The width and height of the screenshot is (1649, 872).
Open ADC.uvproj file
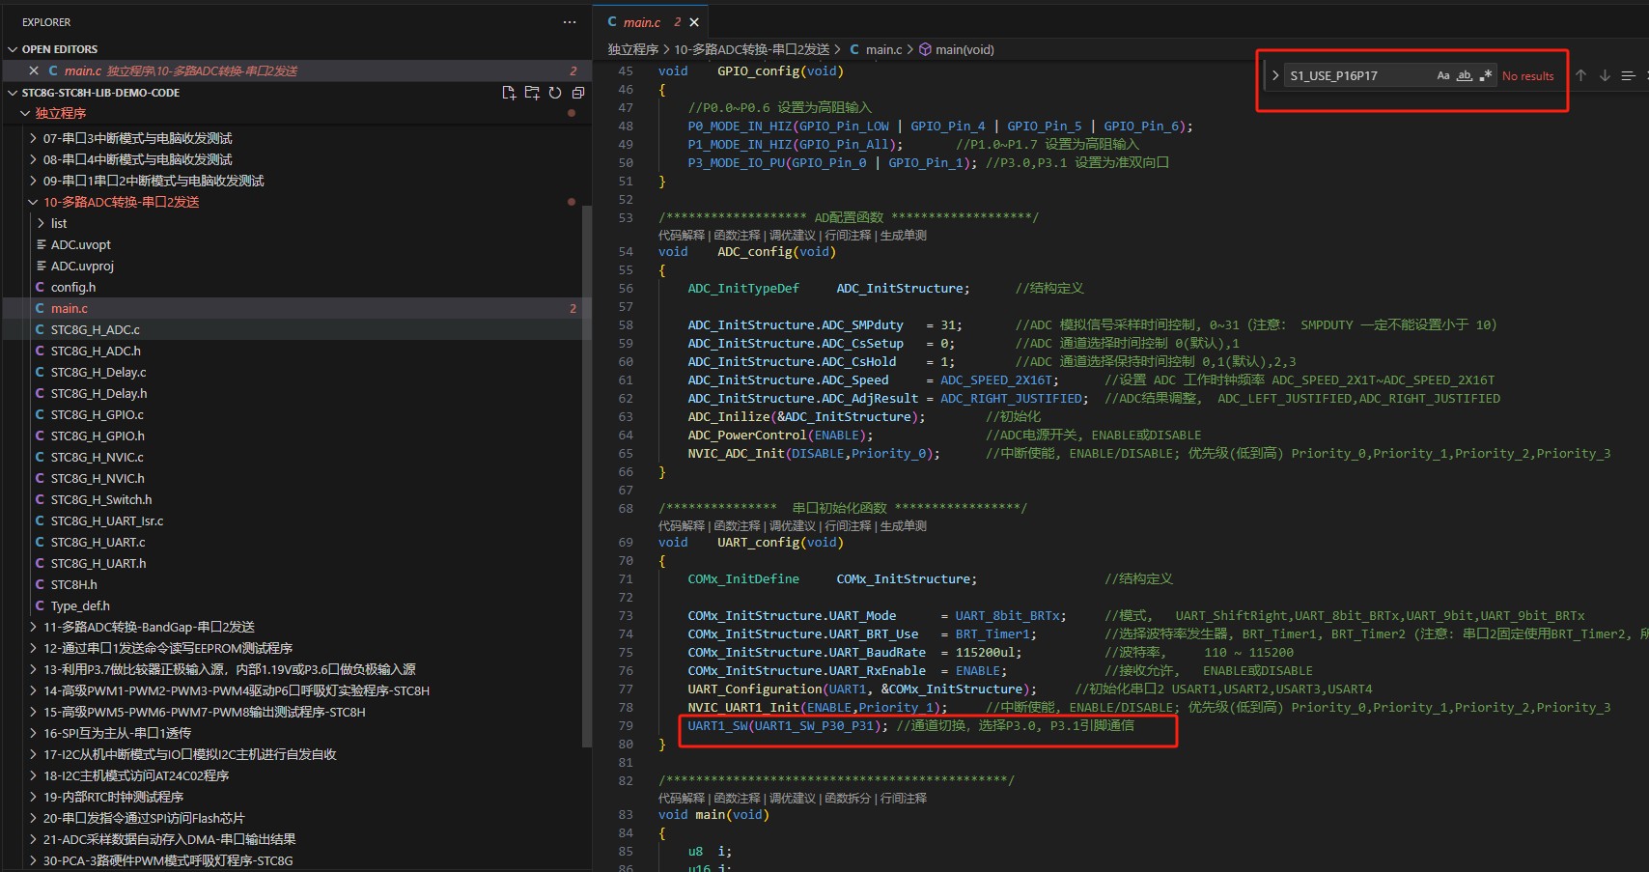coord(82,266)
